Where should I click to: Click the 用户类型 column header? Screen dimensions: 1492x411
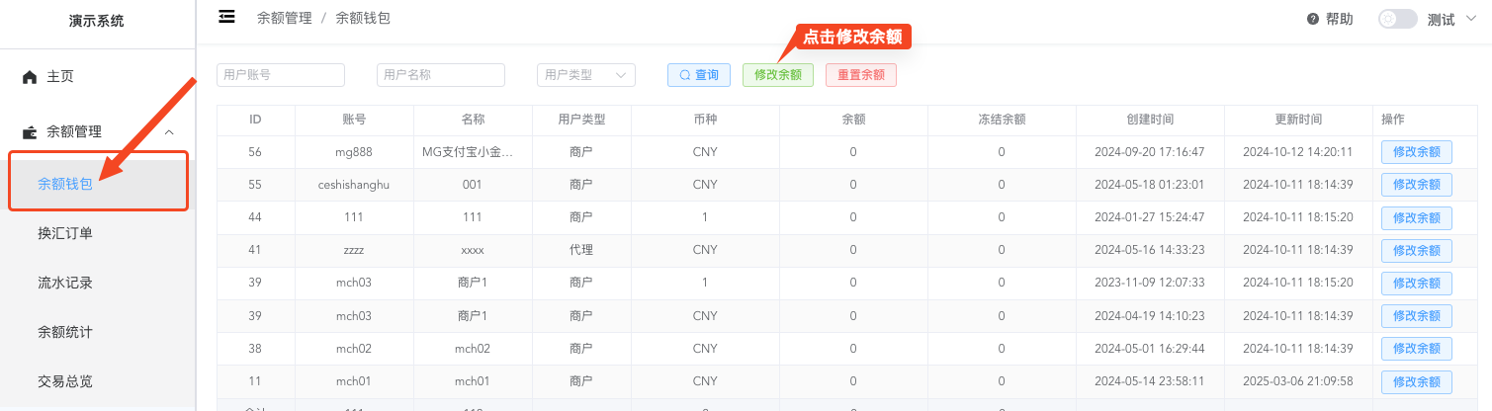pos(581,120)
